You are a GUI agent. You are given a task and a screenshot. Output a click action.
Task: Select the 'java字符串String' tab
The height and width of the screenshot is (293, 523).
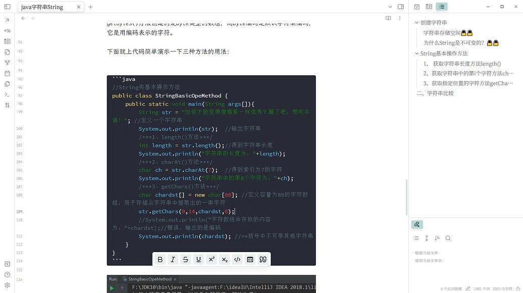[51, 7]
